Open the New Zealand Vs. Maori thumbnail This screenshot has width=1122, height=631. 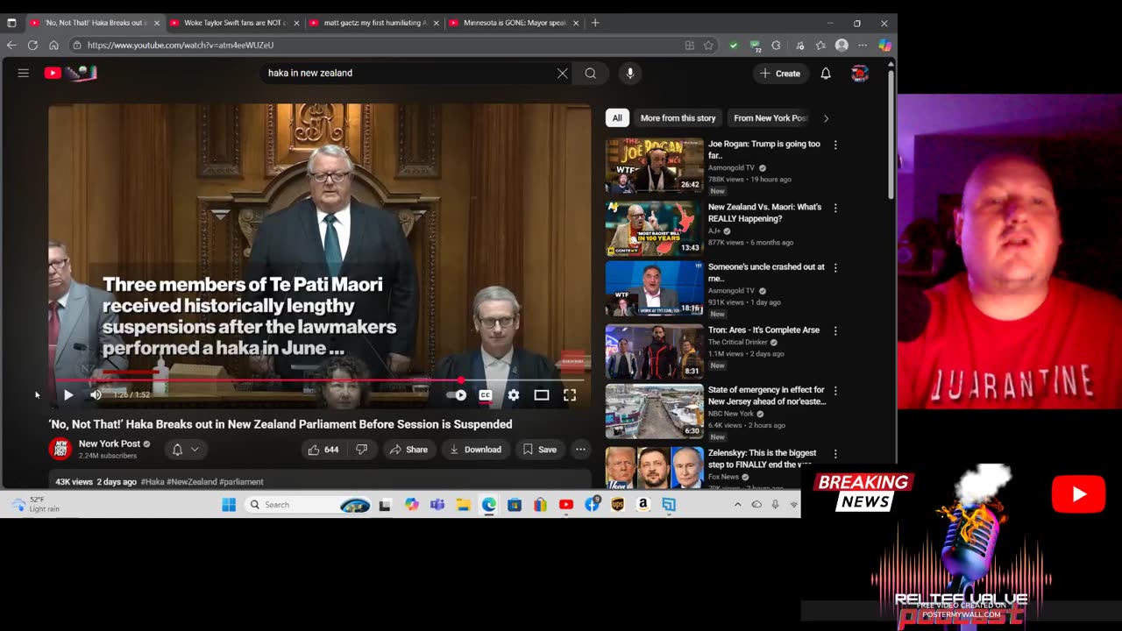pyautogui.click(x=654, y=229)
